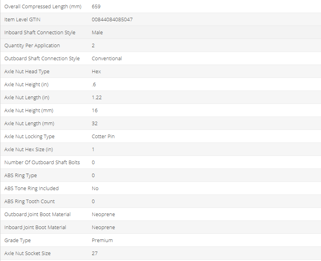Screen dimensions: 321x261
Task: Click the 1.22 axle nut length value
Action: coord(96,98)
